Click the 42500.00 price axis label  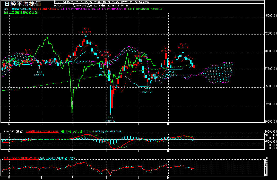(271, 33)
